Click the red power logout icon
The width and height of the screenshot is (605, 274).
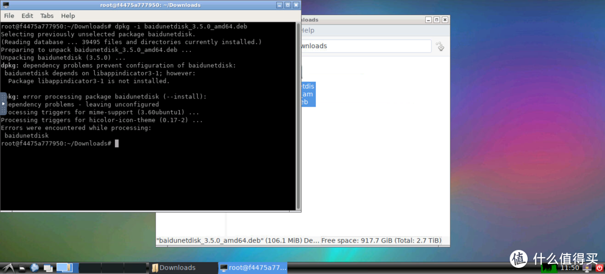point(599,268)
